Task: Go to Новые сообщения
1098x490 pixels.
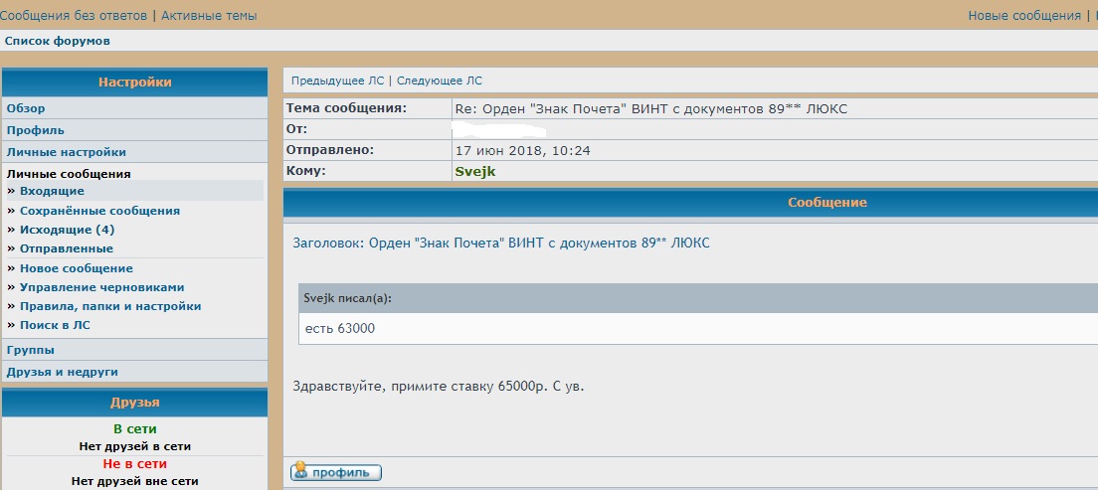Action: point(1023,16)
